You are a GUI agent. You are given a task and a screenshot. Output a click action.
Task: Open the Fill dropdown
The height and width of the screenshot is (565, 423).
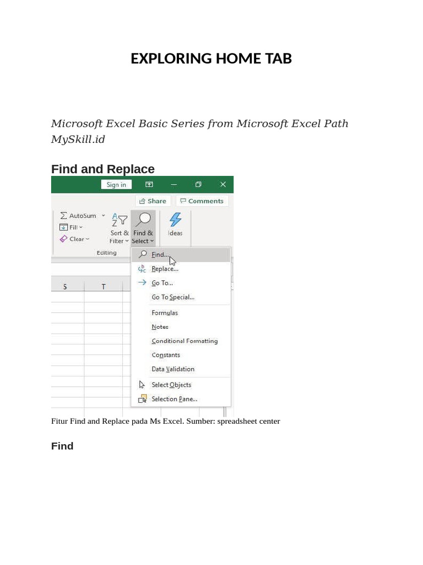(x=72, y=227)
